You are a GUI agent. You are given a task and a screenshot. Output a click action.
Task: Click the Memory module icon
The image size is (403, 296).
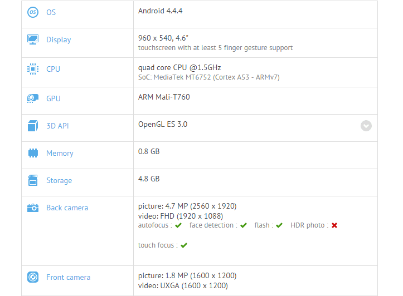tap(33, 153)
